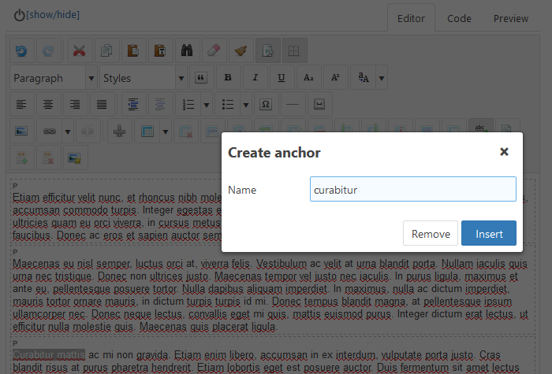Decrease indent of paragraph
Viewport: 552px width, 374px height.
pyautogui.click(x=160, y=105)
